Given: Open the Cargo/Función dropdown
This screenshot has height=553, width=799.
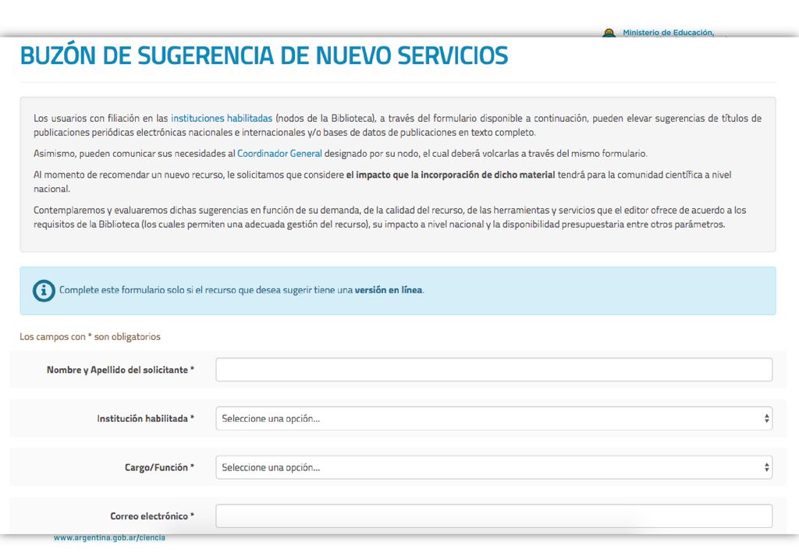Looking at the screenshot, I should (494, 467).
